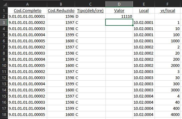182x119 pixels.
Task: Select column B header
Action: pos(61,4)
